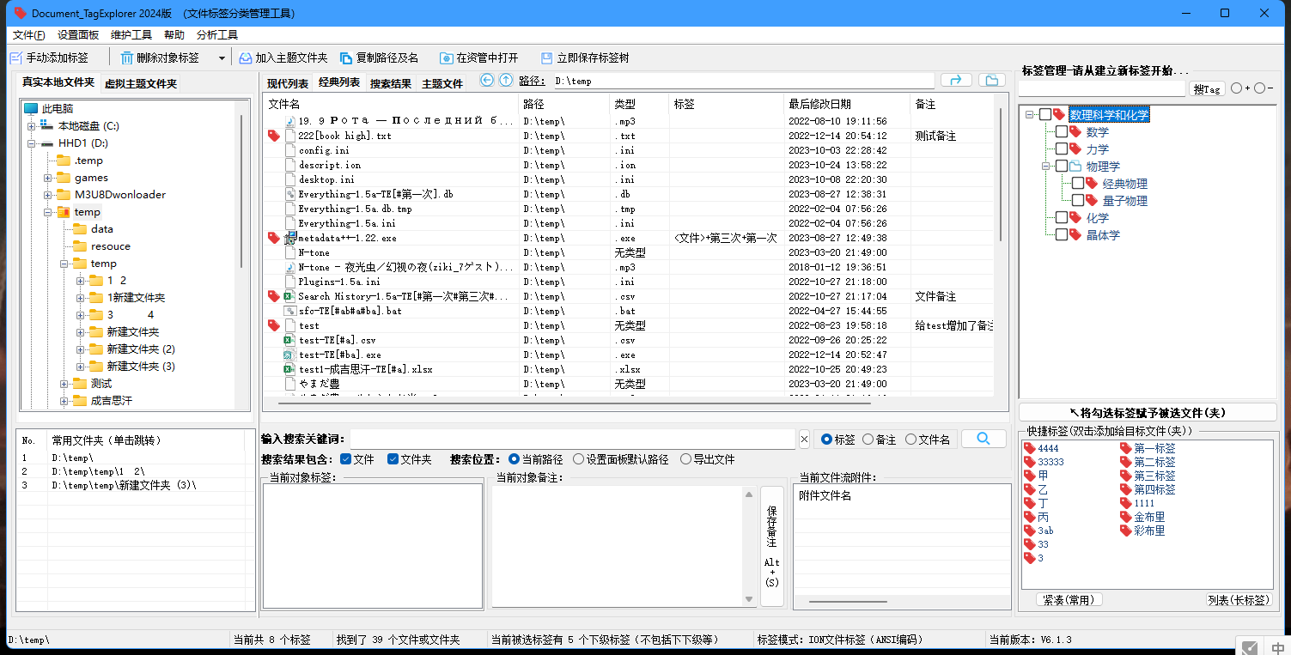This screenshot has height=655, width=1291.
Task: Click the 删除对象标签 trash icon
Action: 127,58
